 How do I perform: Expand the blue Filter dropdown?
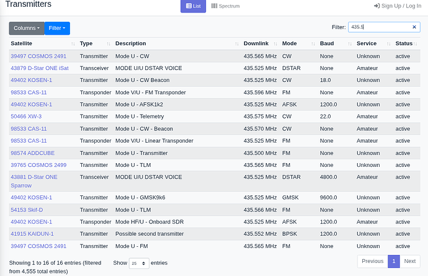(x=57, y=28)
